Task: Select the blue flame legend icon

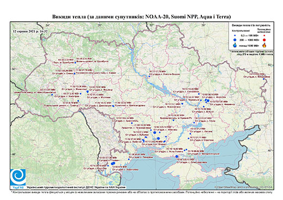Action: tap(235, 45)
